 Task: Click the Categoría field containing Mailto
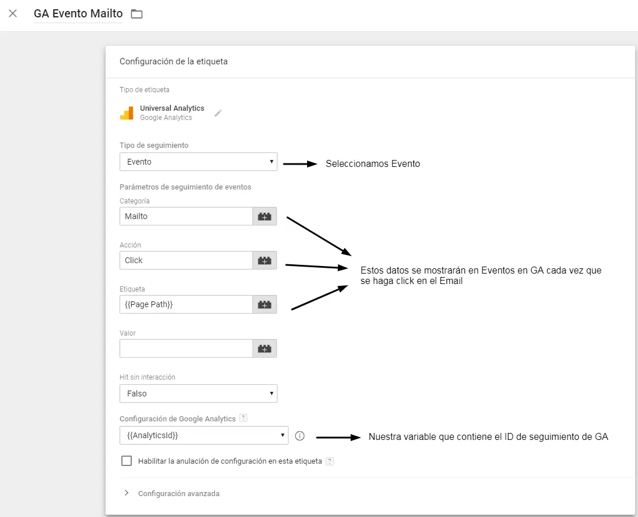pos(185,216)
